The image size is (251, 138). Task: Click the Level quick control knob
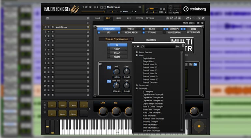103,111
